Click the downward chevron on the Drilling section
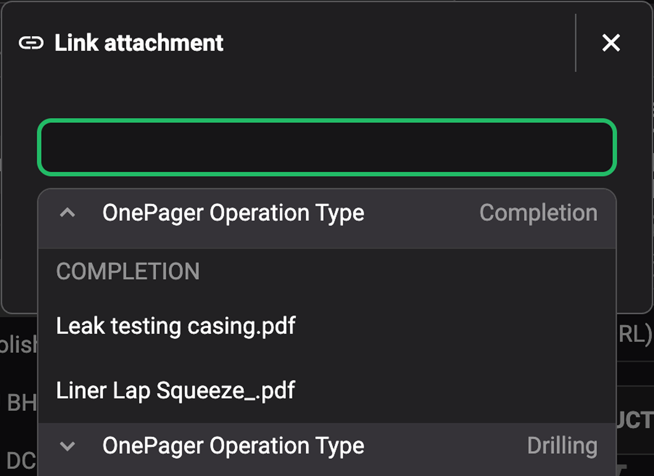 (x=67, y=446)
